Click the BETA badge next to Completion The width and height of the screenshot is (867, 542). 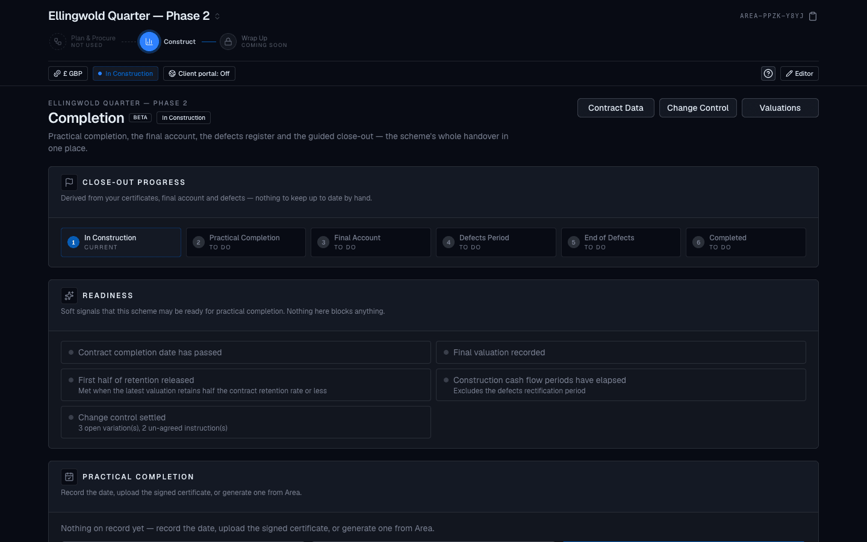[x=140, y=117]
